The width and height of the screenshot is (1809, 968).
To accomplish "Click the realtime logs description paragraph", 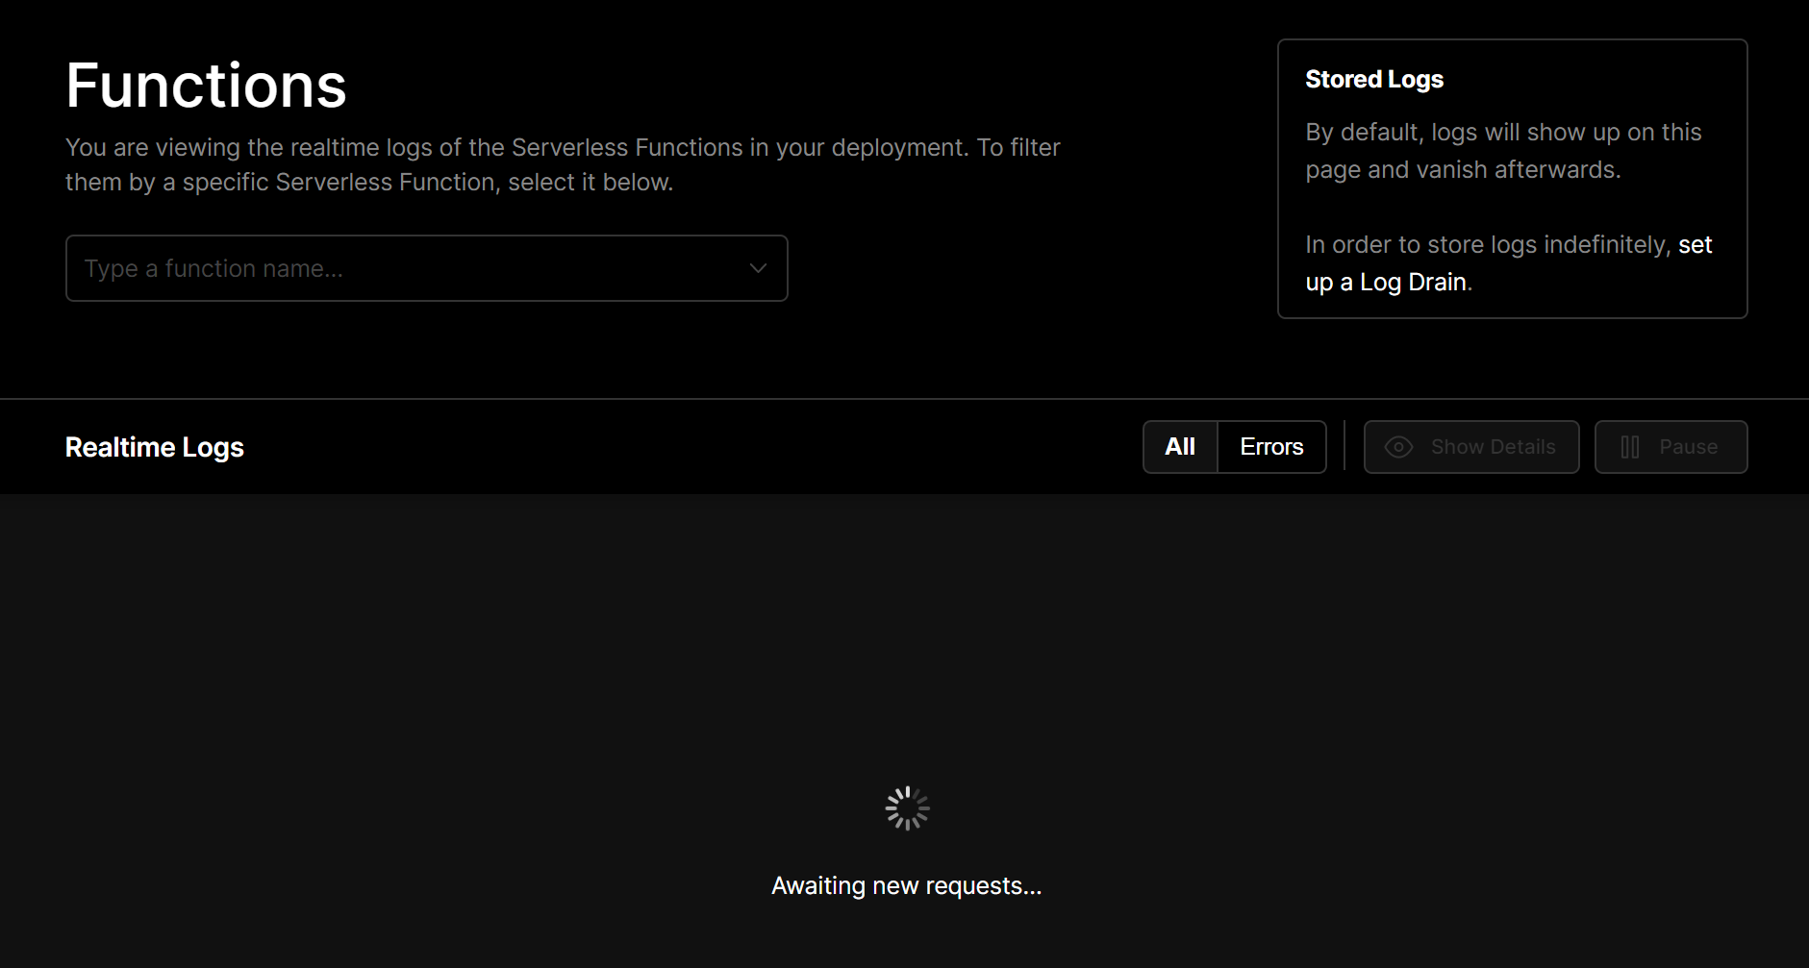I will (563, 164).
